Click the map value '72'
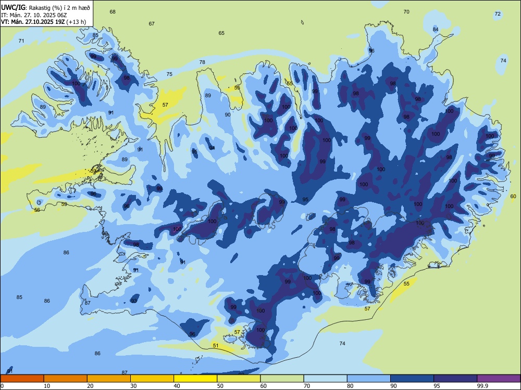The width and height of the screenshot is (521, 390). [498, 14]
